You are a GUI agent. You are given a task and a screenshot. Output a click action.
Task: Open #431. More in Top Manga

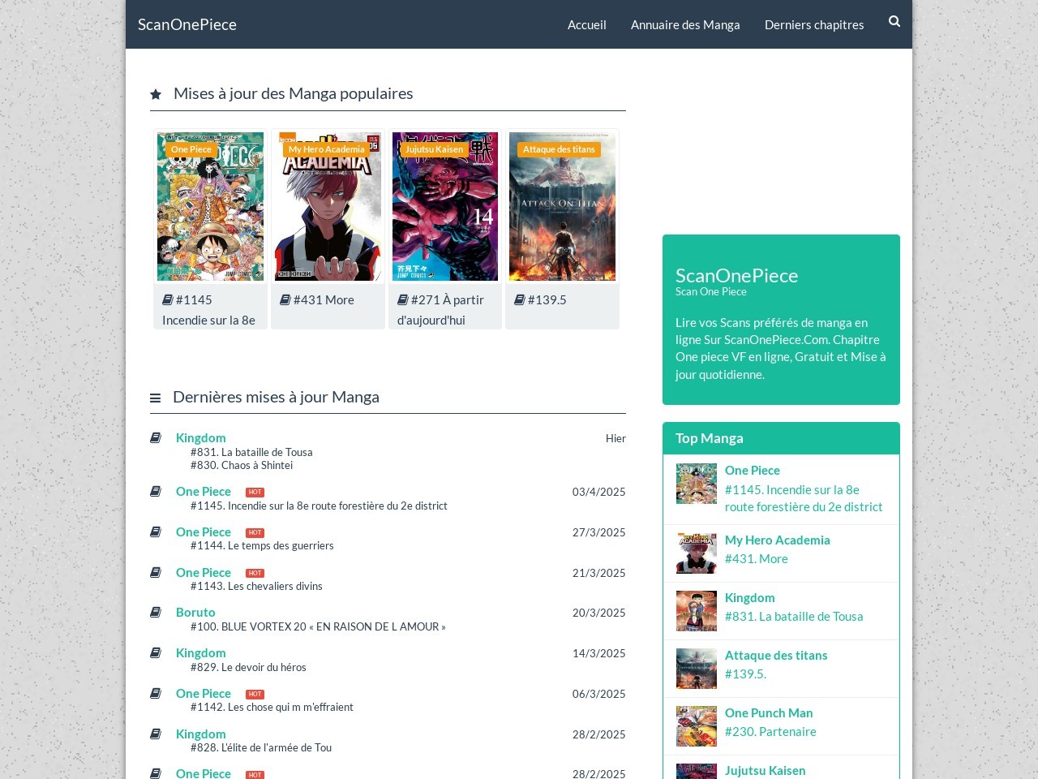pyautogui.click(x=757, y=558)
